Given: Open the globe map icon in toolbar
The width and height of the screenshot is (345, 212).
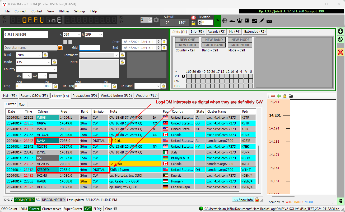Looking at the screenshot, I should (225, 21).
